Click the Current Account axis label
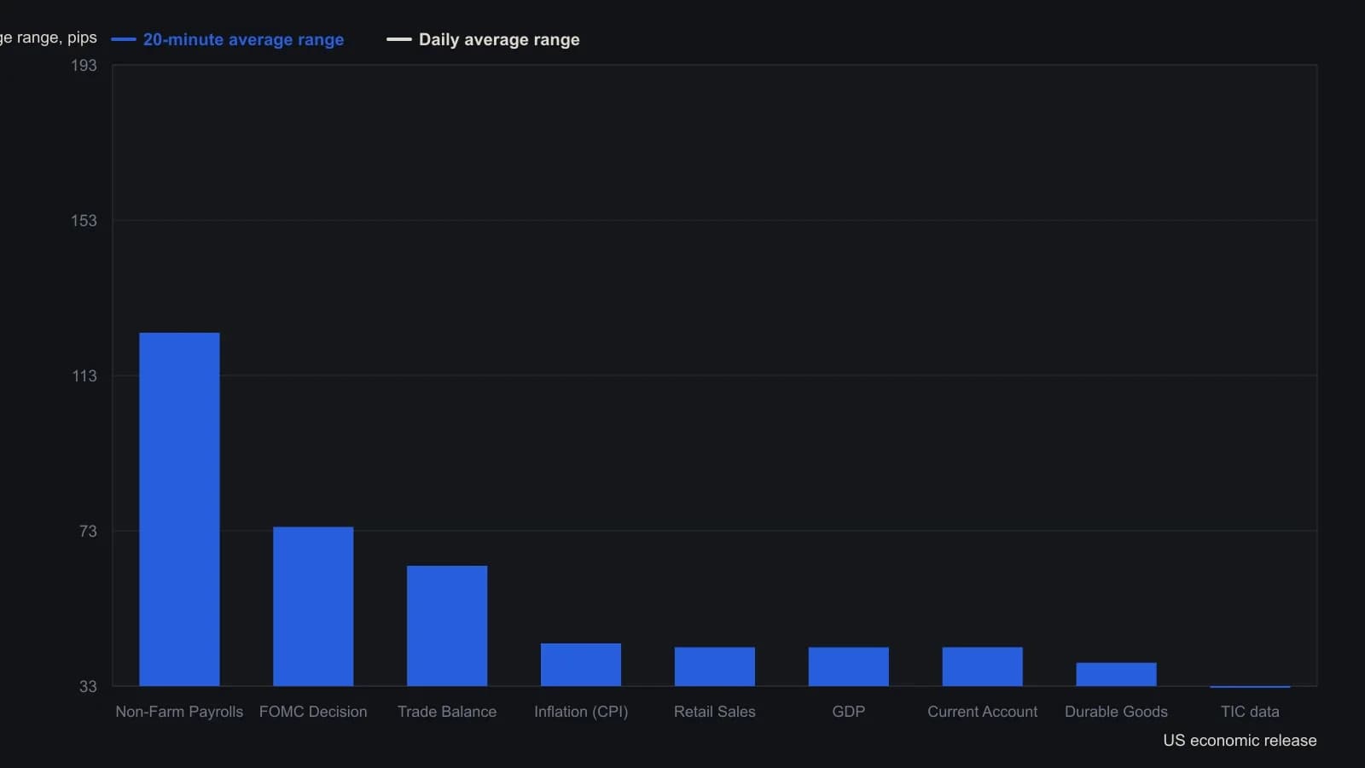The width and height of the screenshot is (1365, 768). click(983, 712)
